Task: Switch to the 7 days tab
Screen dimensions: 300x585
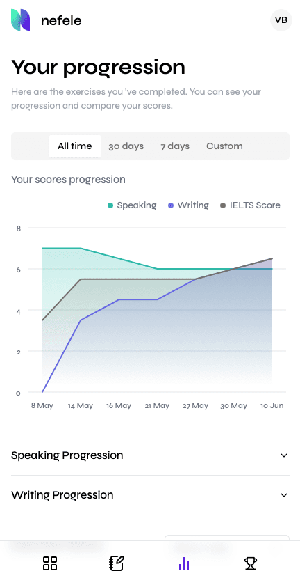Action: tap(175, 146)
